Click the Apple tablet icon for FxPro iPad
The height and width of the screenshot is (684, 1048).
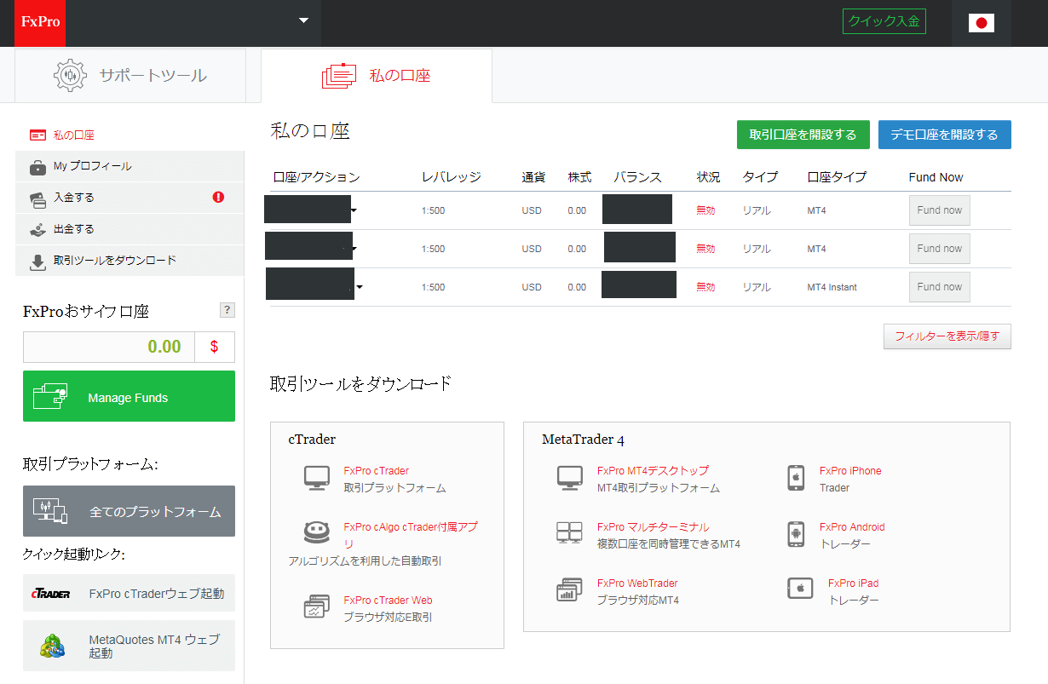click(x=801, y=588)
